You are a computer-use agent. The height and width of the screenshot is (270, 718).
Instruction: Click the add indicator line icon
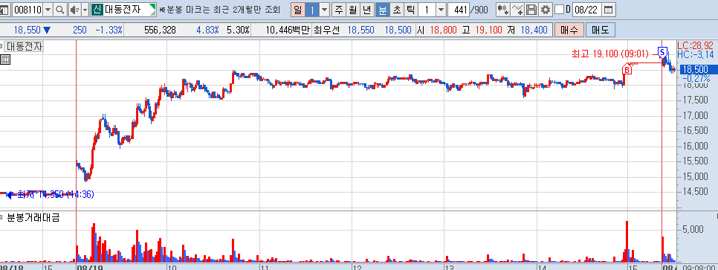(x=517, y=10)
